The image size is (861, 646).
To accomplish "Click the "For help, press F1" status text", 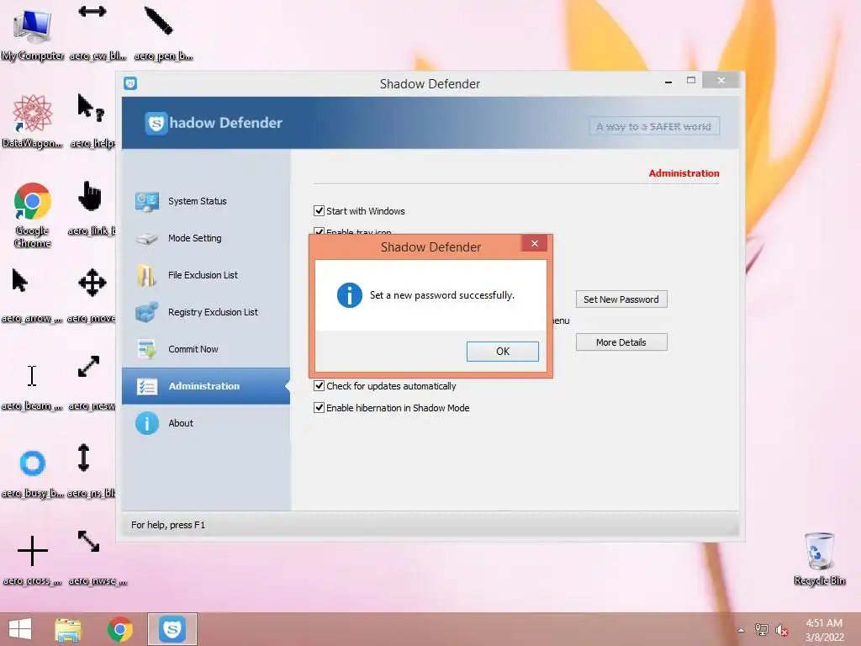I will tap(168, 525).
